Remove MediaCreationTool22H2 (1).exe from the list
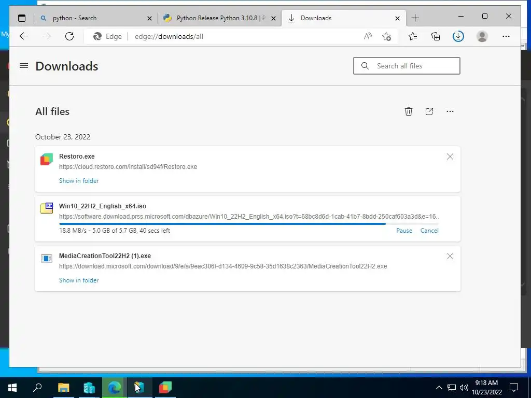531x398 pixels. (450, 256)
